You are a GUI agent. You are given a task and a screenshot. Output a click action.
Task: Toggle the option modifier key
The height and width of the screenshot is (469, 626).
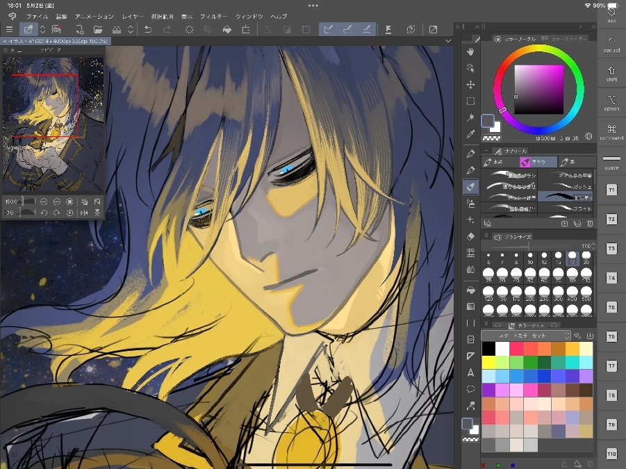(611, 103)
